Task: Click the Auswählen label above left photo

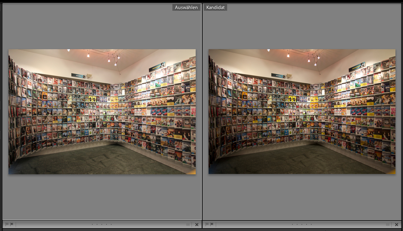Action: point(186,8)
